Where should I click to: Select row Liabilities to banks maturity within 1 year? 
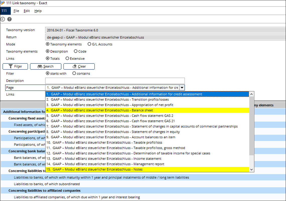(x=143, y=177)
